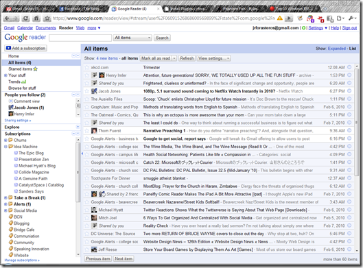Collapse the Idea Machine folder
This screenshot has height=268, width=363.
pyautogui.click(x=5, y=147)
